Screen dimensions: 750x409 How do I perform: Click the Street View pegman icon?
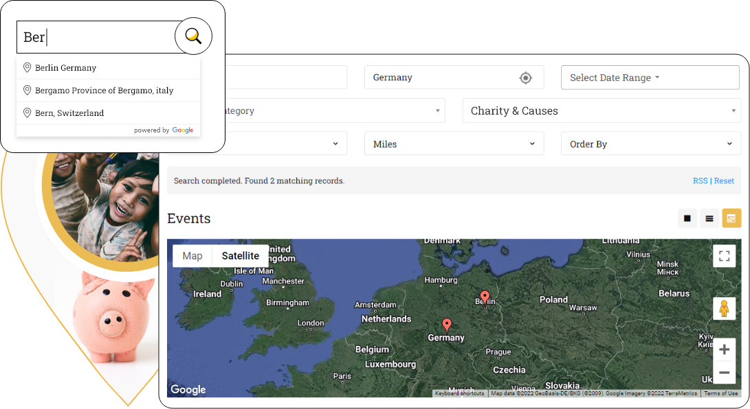[x=724, y=309]
